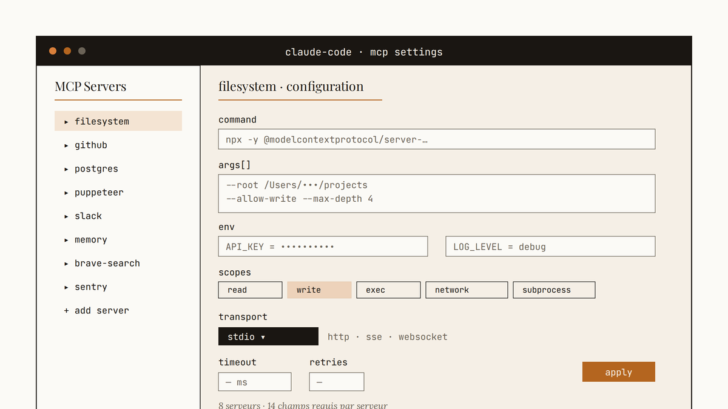Click the env label
728x409 pixels.
click(226, 227)
